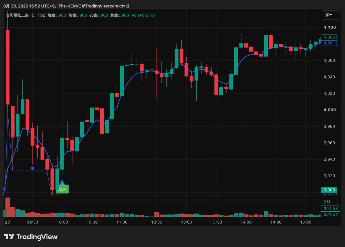Click the 4,100 price axis label
Viewport: 345px width, 247px height.
[x=329, y=27]
